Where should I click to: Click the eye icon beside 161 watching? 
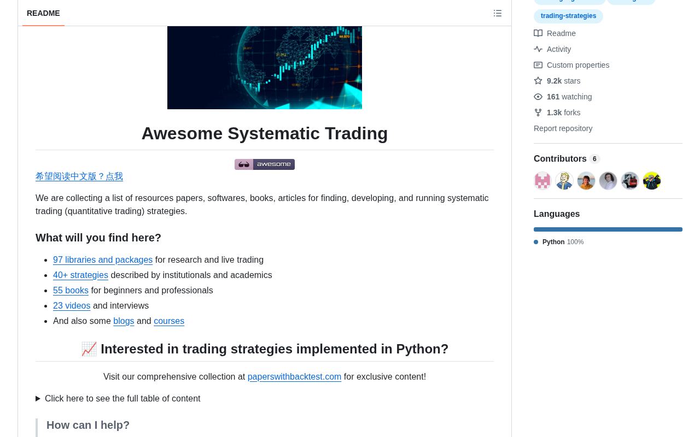(538, 97)
